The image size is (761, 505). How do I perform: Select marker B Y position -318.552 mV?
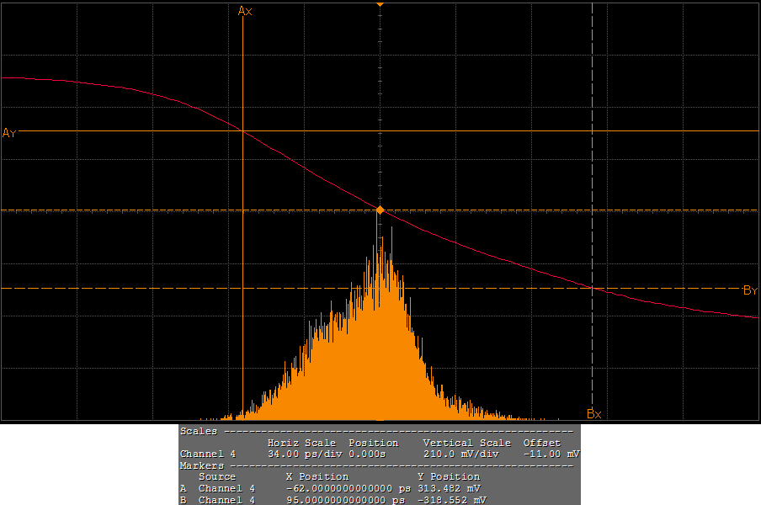(451, 500)
